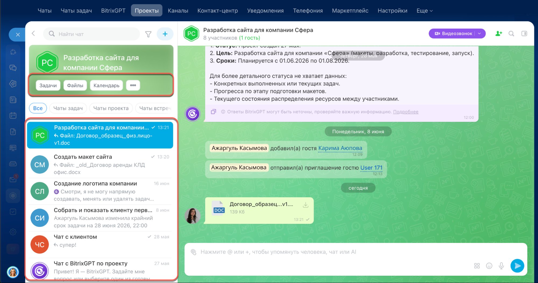Record a voice message with microphone
This screenshot has height=283, width=538.
tap(501, 266)
